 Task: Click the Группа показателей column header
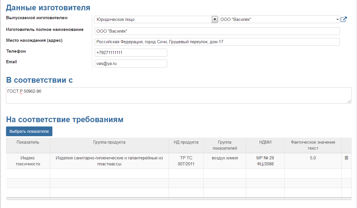[x=225, y=145]
